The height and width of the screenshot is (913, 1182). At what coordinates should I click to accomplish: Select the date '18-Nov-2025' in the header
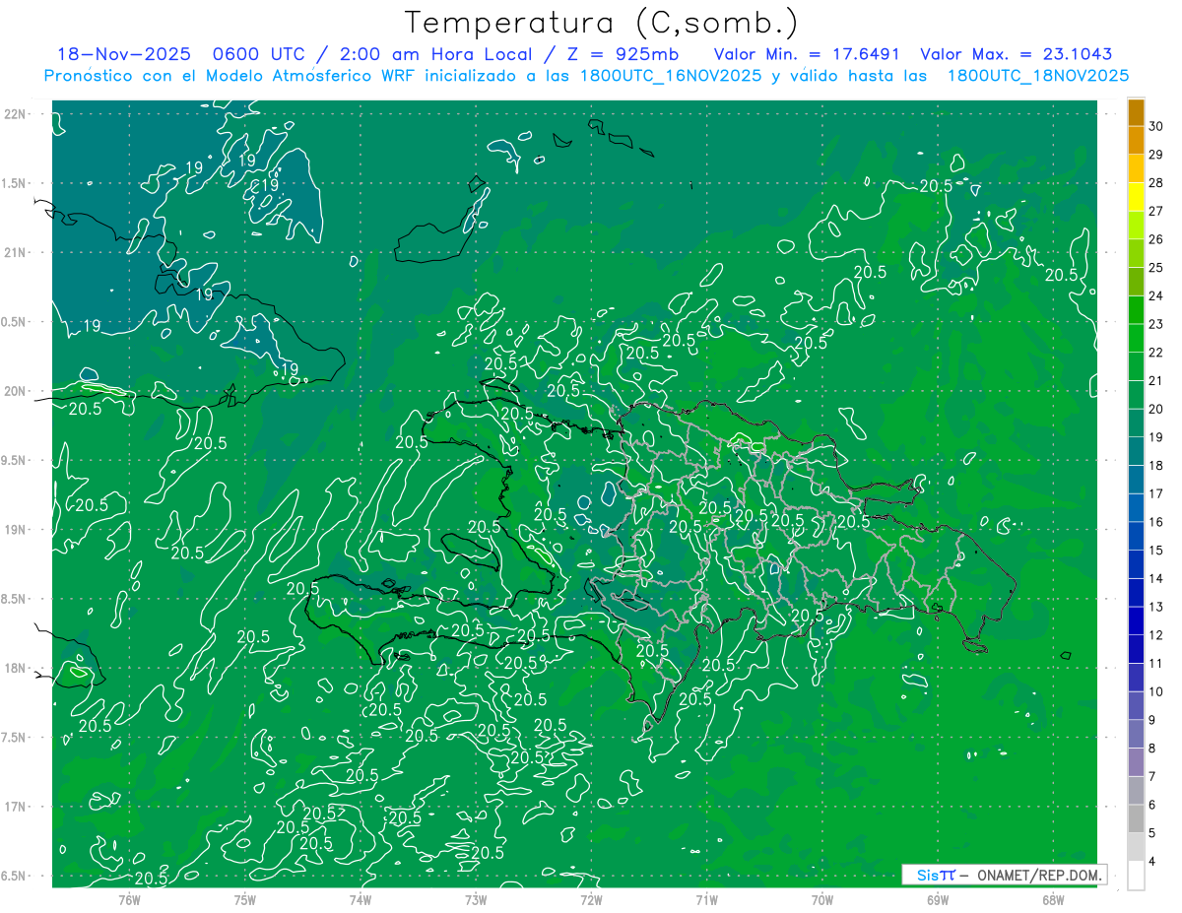(125, 54)
